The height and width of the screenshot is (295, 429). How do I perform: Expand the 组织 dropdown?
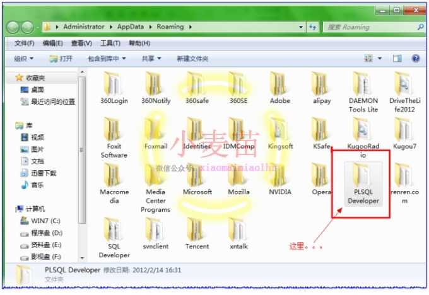tap(23, 59)
